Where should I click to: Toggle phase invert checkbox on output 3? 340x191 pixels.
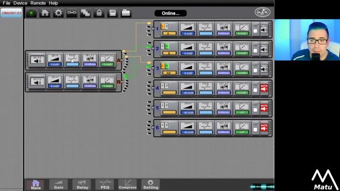coord(255,71)
